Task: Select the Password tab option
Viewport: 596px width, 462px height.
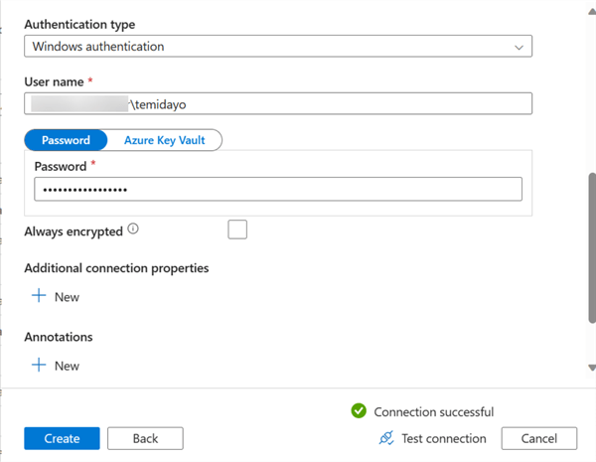Action: click(66, 140)
